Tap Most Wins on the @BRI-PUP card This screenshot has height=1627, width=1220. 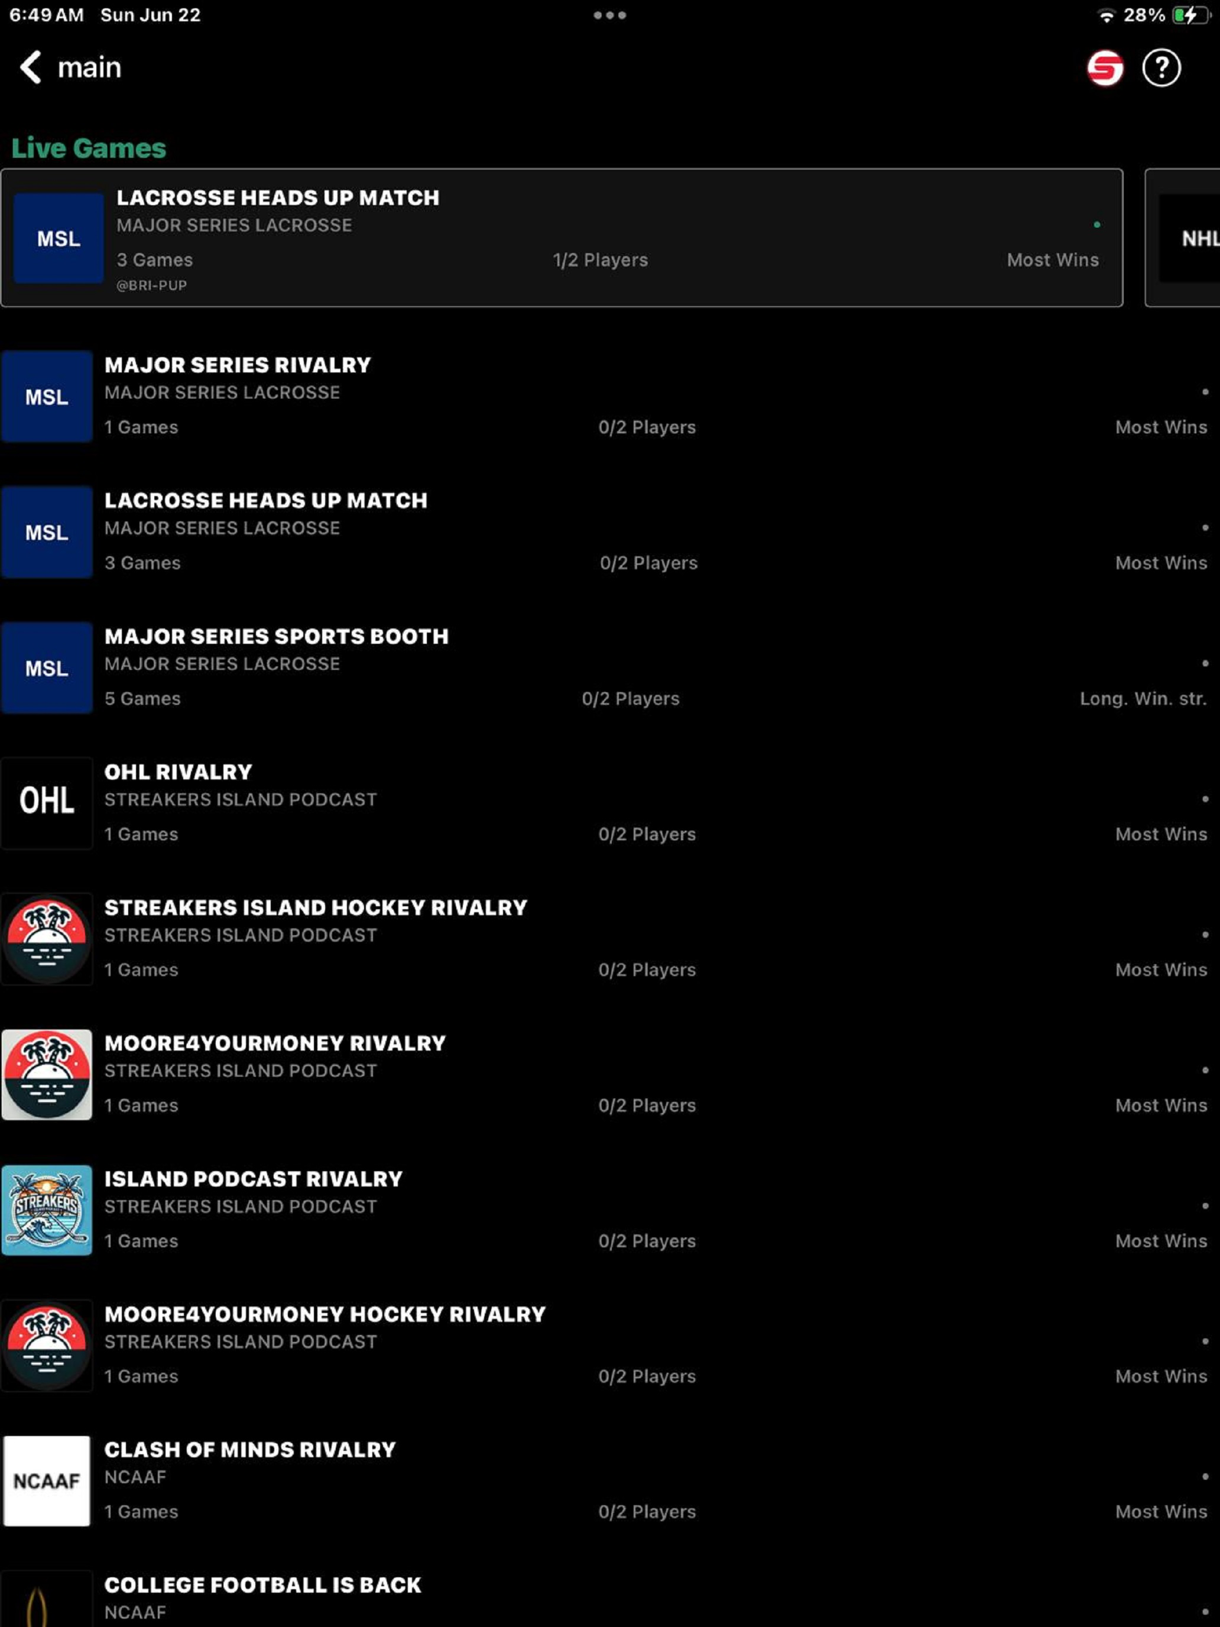pyautogui.click(x=1053, y=260)
